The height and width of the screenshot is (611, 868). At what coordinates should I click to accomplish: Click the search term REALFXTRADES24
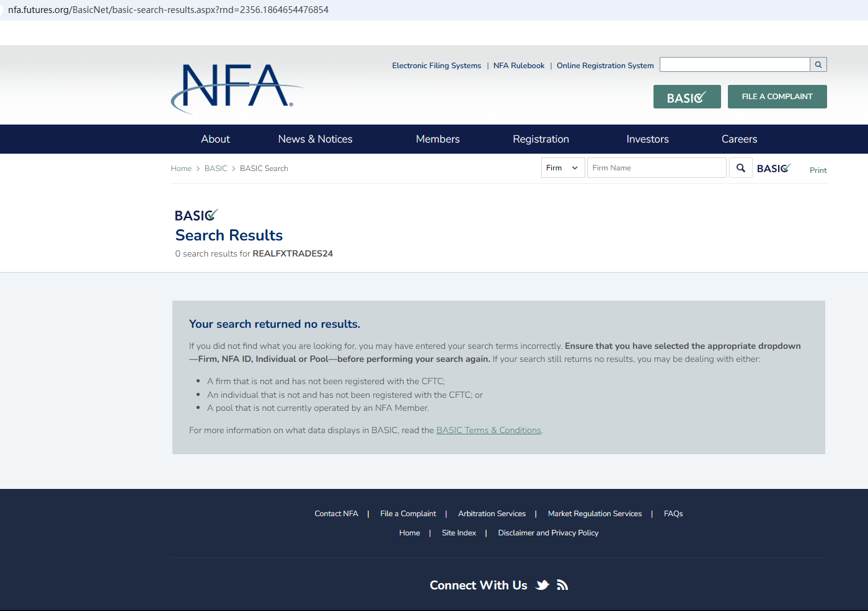point(293,253)
